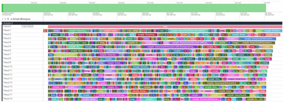
Task: Select Thread 2 red slice 'compile: /home/loca...'
Action: (x=146, y=35)
